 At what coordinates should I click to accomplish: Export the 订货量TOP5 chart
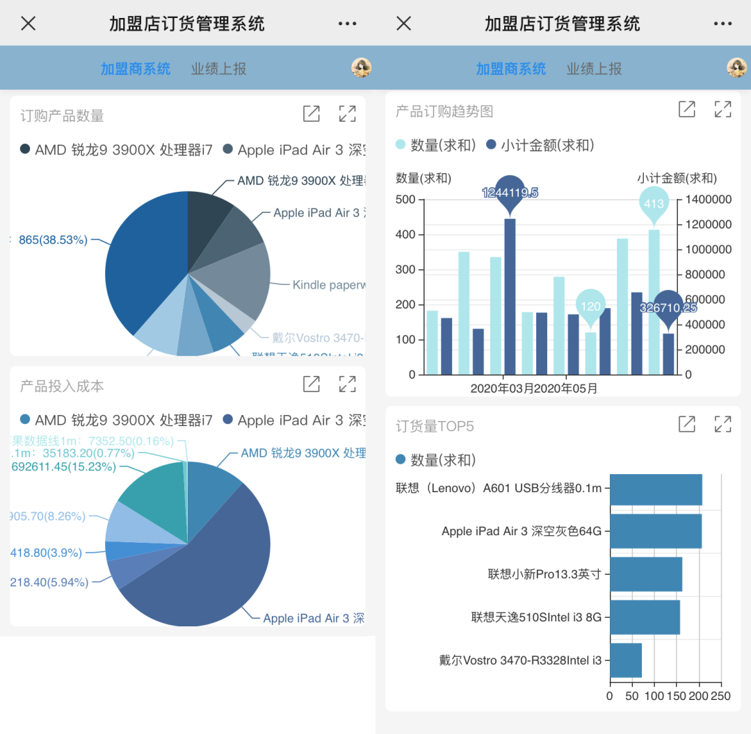pyautogui.click(x=687, y=424)
